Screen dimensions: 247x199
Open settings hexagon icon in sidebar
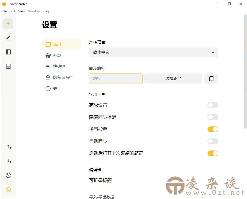[x=8, y=190]
